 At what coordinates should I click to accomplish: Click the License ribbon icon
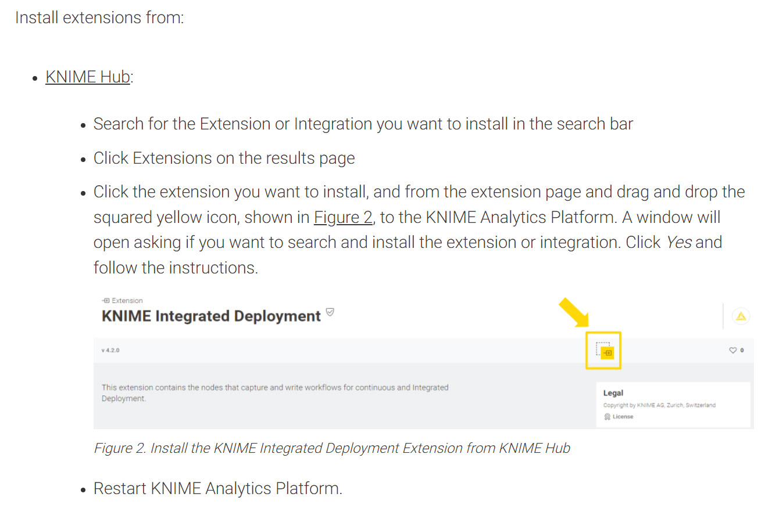[x=607, y=417]
